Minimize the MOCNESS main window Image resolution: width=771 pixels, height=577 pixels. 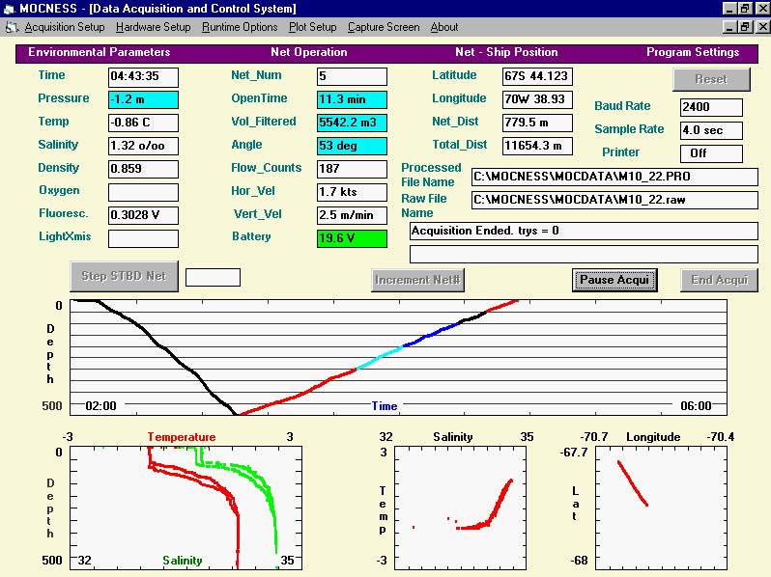point(730,9)
